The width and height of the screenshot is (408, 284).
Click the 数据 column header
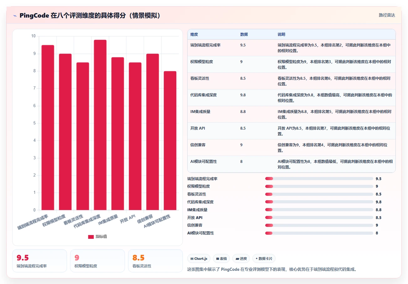[244, 35]
